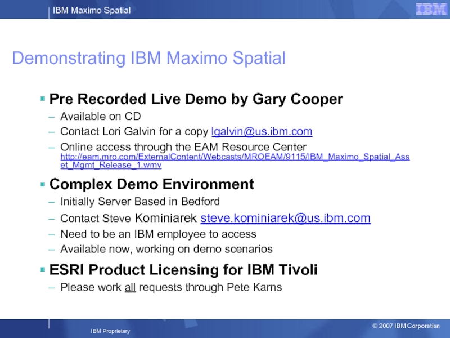This screenshot has height=338, width=450.
Task: Click 'Need to be an IBM employee to access'
Action: tap(158, 234)
